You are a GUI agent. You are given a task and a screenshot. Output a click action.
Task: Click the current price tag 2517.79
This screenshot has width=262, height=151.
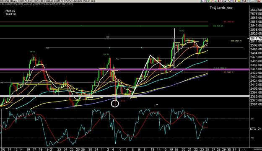[x=256, y=39]
